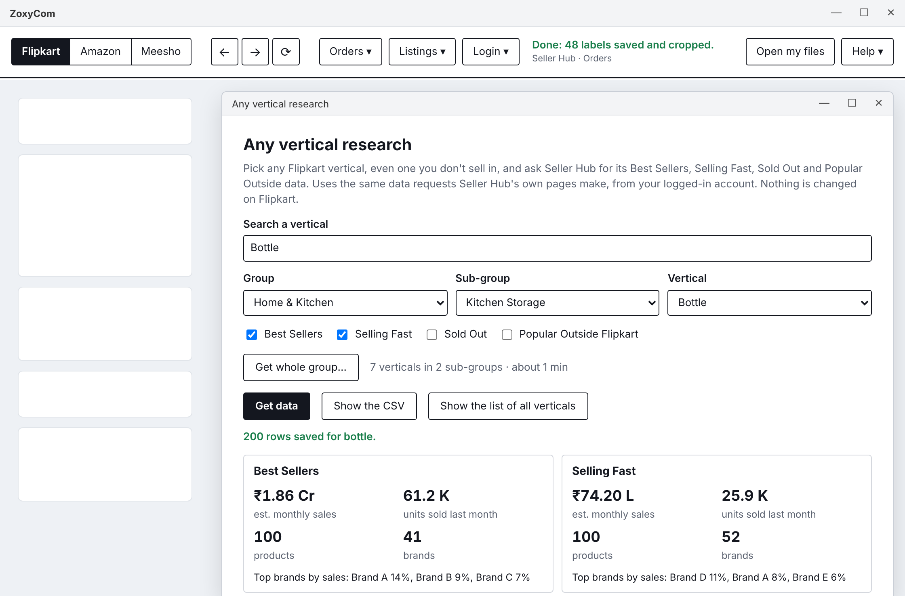Viewport: 905px width, 596px height.
Task: Click the '25.9 K' units sold value
Action: click(745, 495)
